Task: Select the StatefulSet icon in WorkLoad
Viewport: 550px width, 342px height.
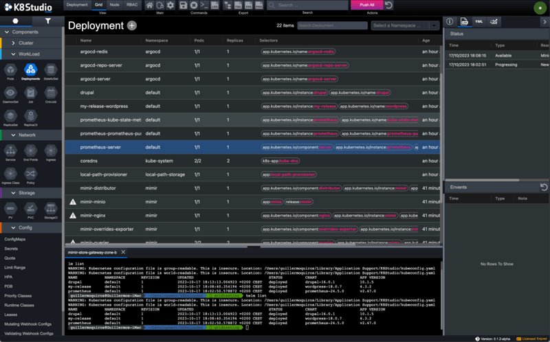Action: point(50,71)
